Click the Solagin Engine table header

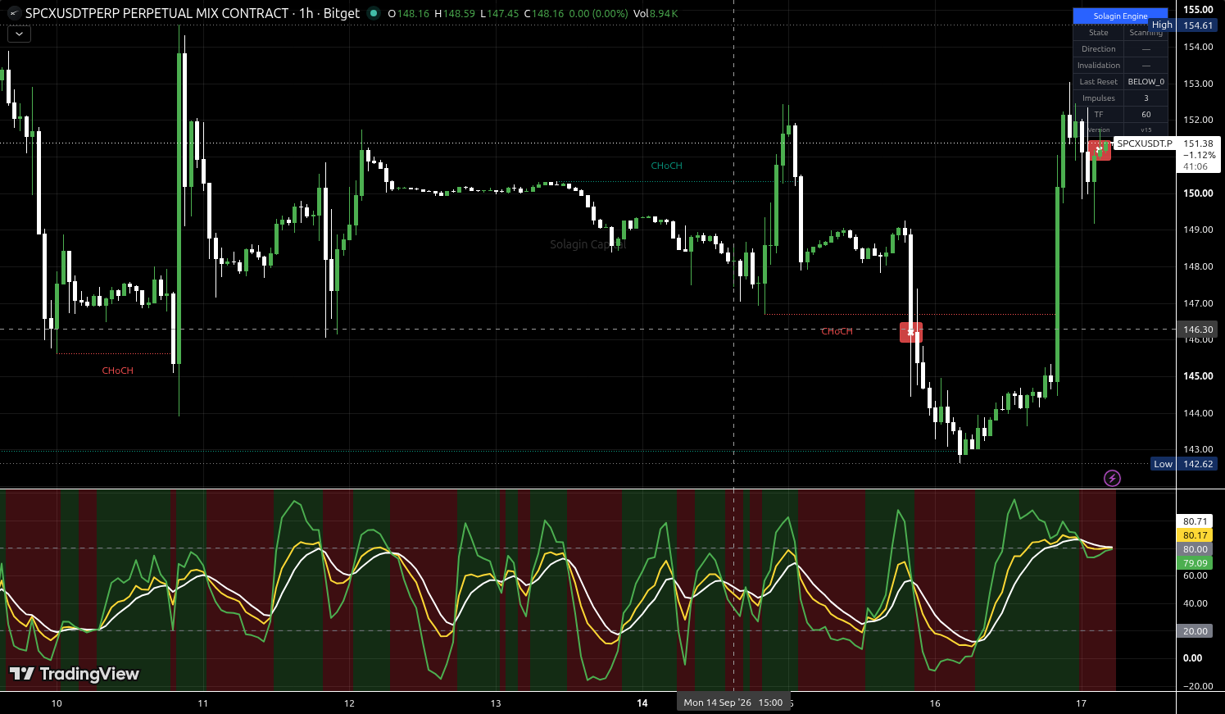(x=1120, y=16)
